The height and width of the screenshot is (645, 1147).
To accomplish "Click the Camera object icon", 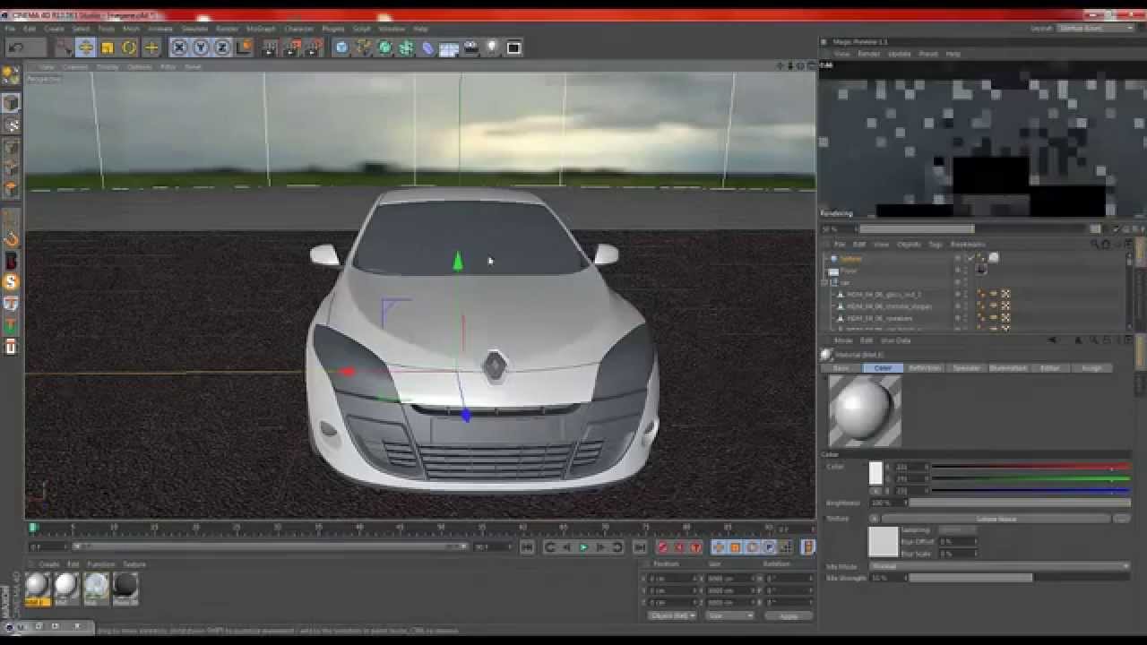I will [x=470, y=47].
